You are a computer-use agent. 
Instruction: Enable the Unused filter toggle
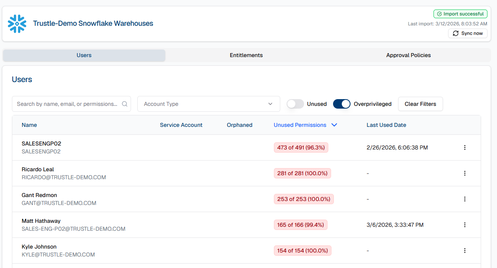[295, 103]
